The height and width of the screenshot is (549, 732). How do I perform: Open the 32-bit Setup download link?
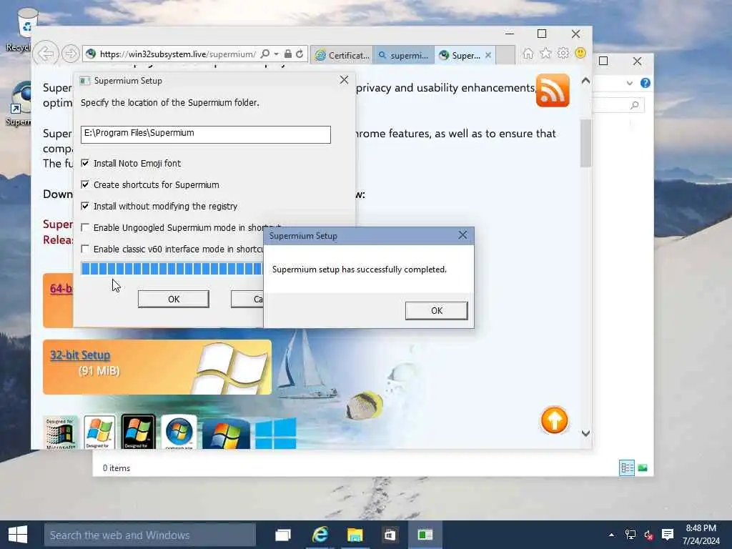tap(80, 355)
